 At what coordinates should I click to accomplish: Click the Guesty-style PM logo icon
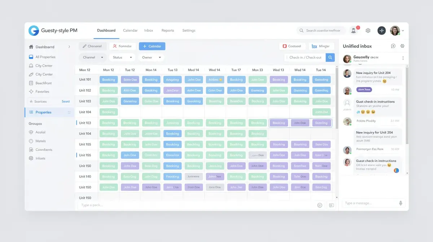(x=34, y=31)
